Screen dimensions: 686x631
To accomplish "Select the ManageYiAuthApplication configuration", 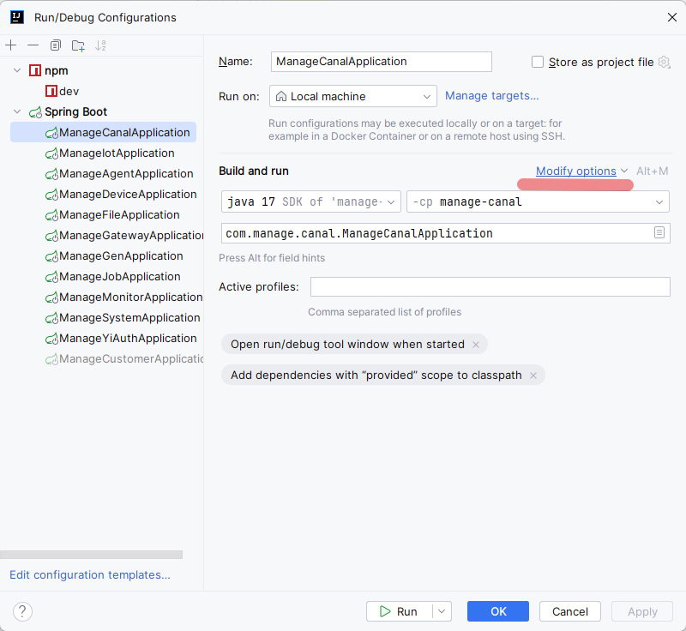I will 121,338.
